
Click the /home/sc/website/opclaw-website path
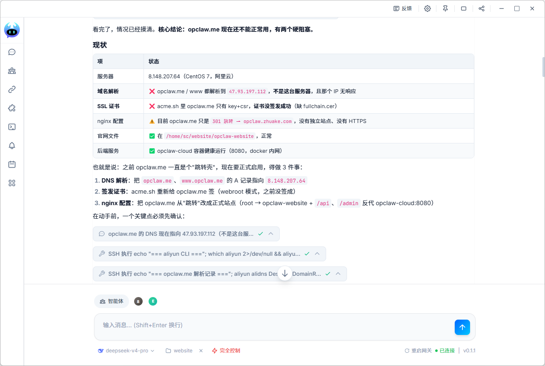point(209,136)
